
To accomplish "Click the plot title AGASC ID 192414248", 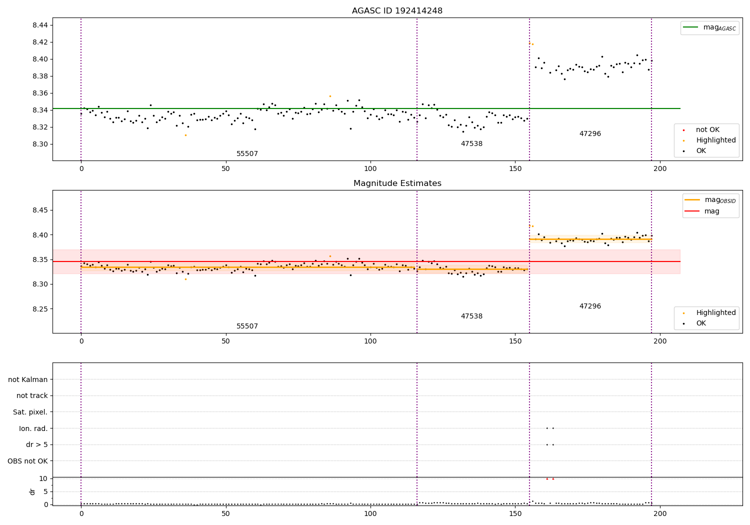I will (x=397, y=11).
